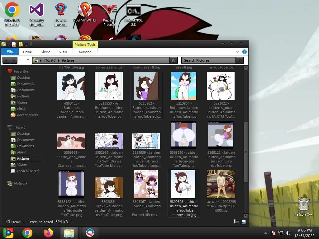The width and height of the screenshot is (319, 239).
Task: Select Favorites in the navigation pane
Action: (x=21, y=71)
